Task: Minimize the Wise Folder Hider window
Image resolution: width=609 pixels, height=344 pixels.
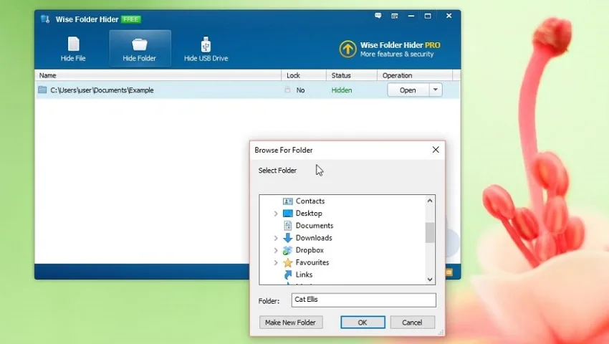Action: tap(411, 16)
